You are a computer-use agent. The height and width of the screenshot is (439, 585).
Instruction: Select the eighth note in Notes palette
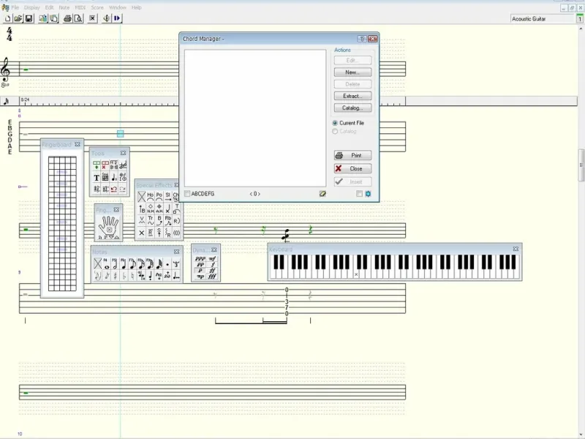132,264
